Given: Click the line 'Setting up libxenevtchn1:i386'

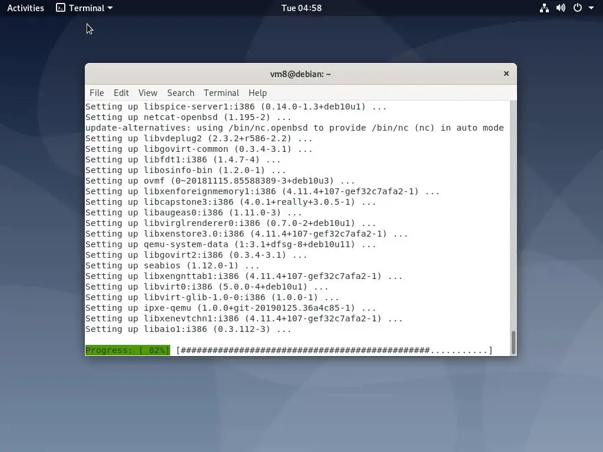Looking at the screenshot, I should pyautogui.click(x=244, y=318).
